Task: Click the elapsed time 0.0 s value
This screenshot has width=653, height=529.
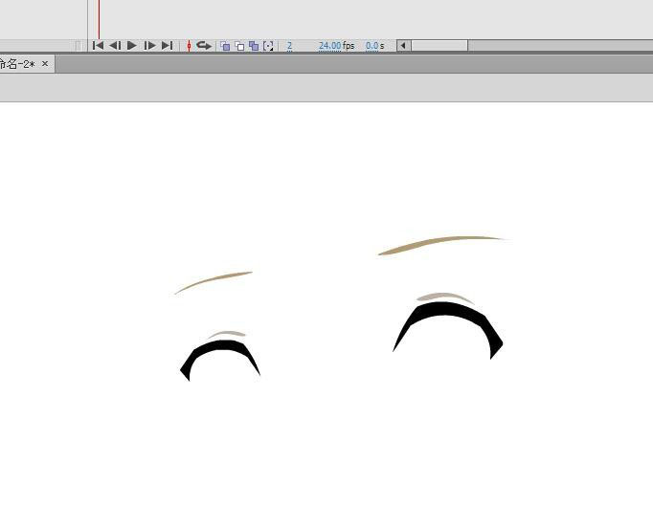Action: (372, 45)
